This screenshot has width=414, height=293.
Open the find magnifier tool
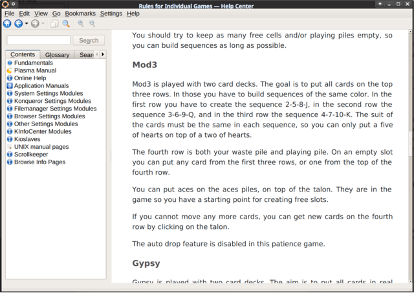[x=66, y=24]
